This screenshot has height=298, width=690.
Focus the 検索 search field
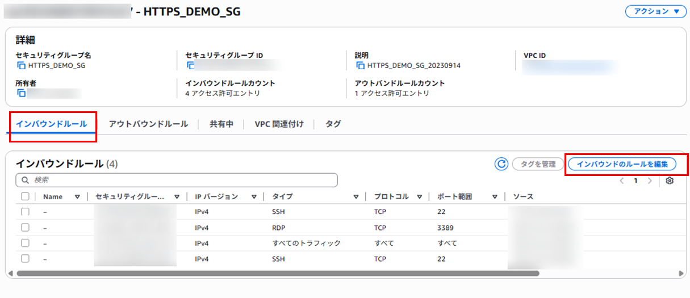pyautogui.click(x=177, y=180)
